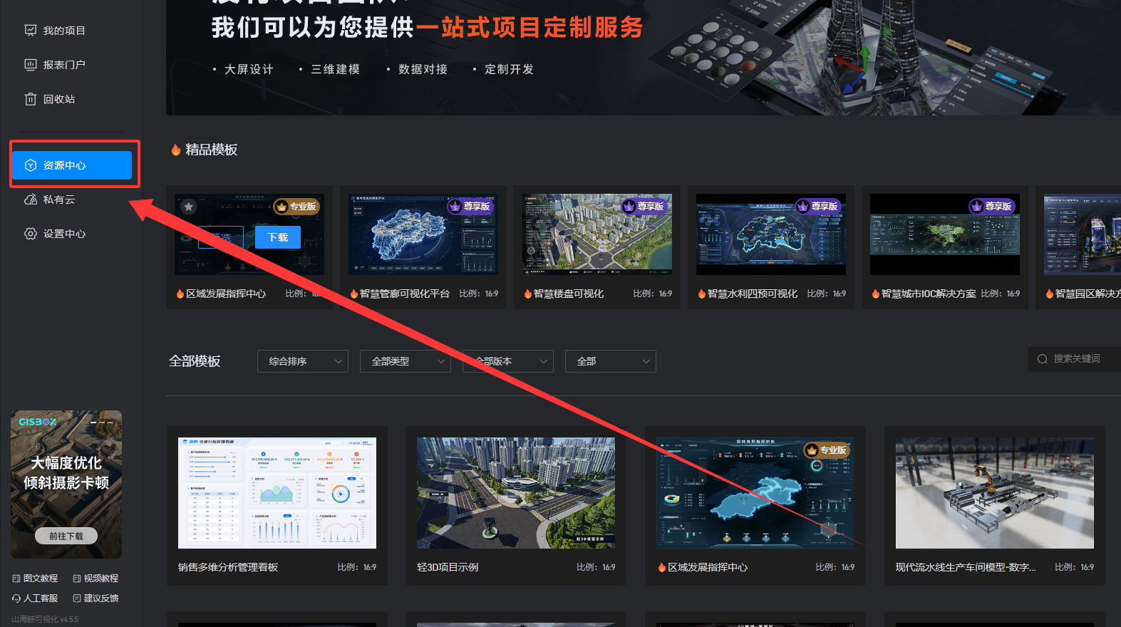Click the 三维建模 banner text

pos(336,69)
